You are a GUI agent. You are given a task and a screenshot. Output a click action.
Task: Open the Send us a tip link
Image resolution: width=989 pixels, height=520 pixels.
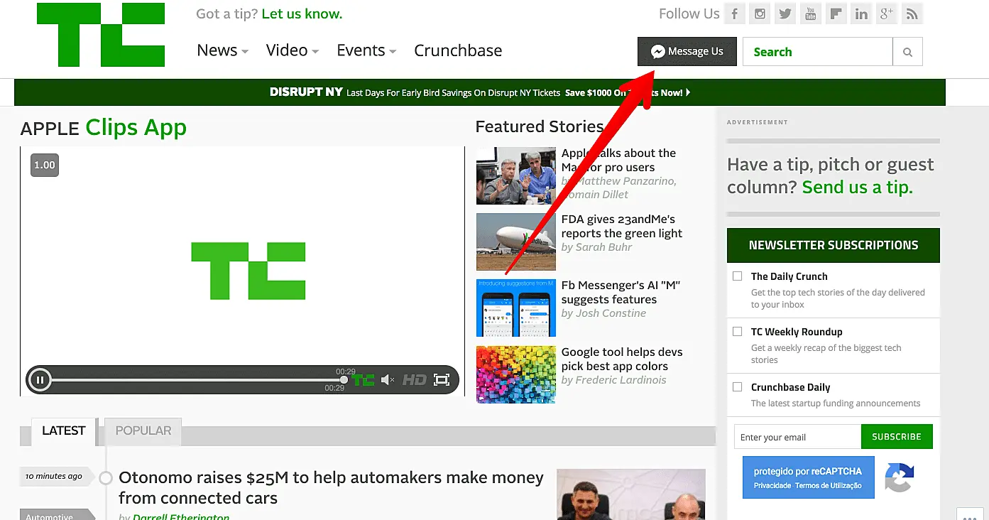[x=857, y=187]
